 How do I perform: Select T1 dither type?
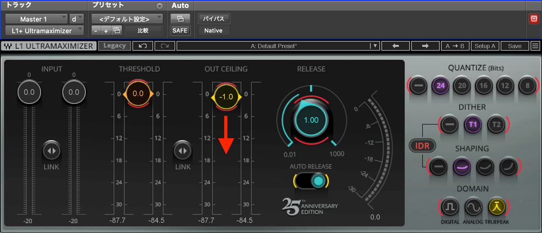click(x=473, y=124)
